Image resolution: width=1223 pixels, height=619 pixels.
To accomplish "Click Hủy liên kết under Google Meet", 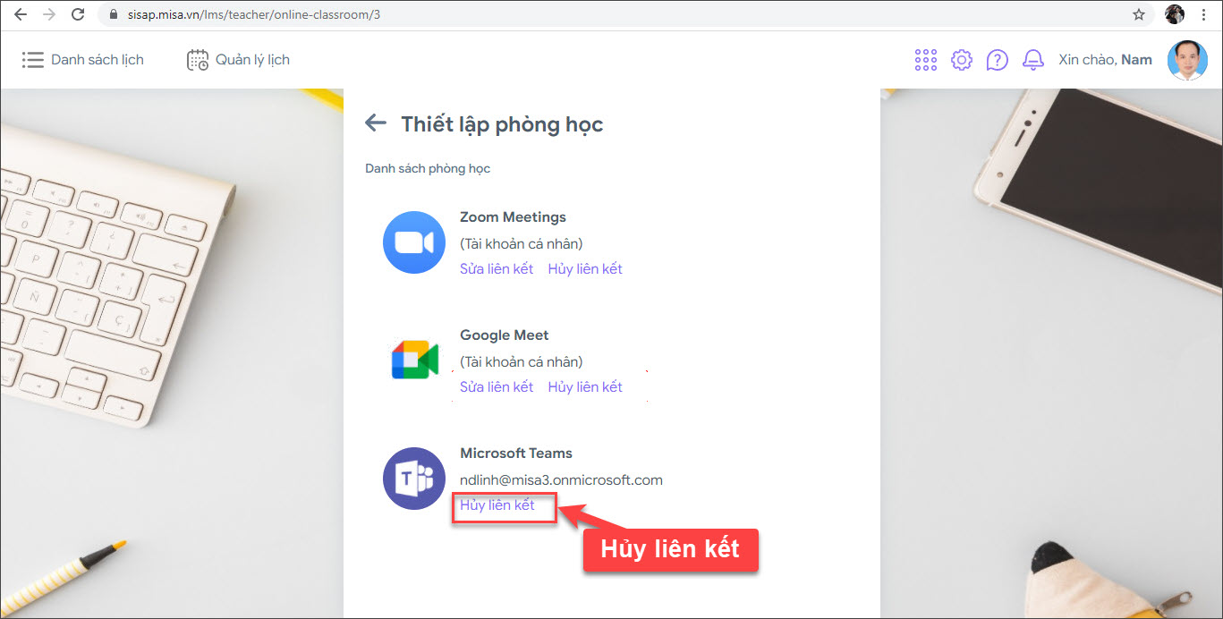I will [585, 387].
